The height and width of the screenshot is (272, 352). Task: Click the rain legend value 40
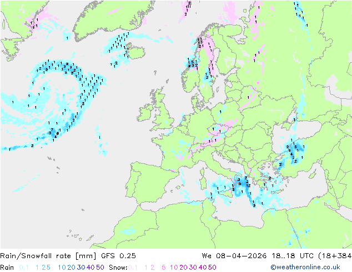pyautogui.click(x=90, y=268)
